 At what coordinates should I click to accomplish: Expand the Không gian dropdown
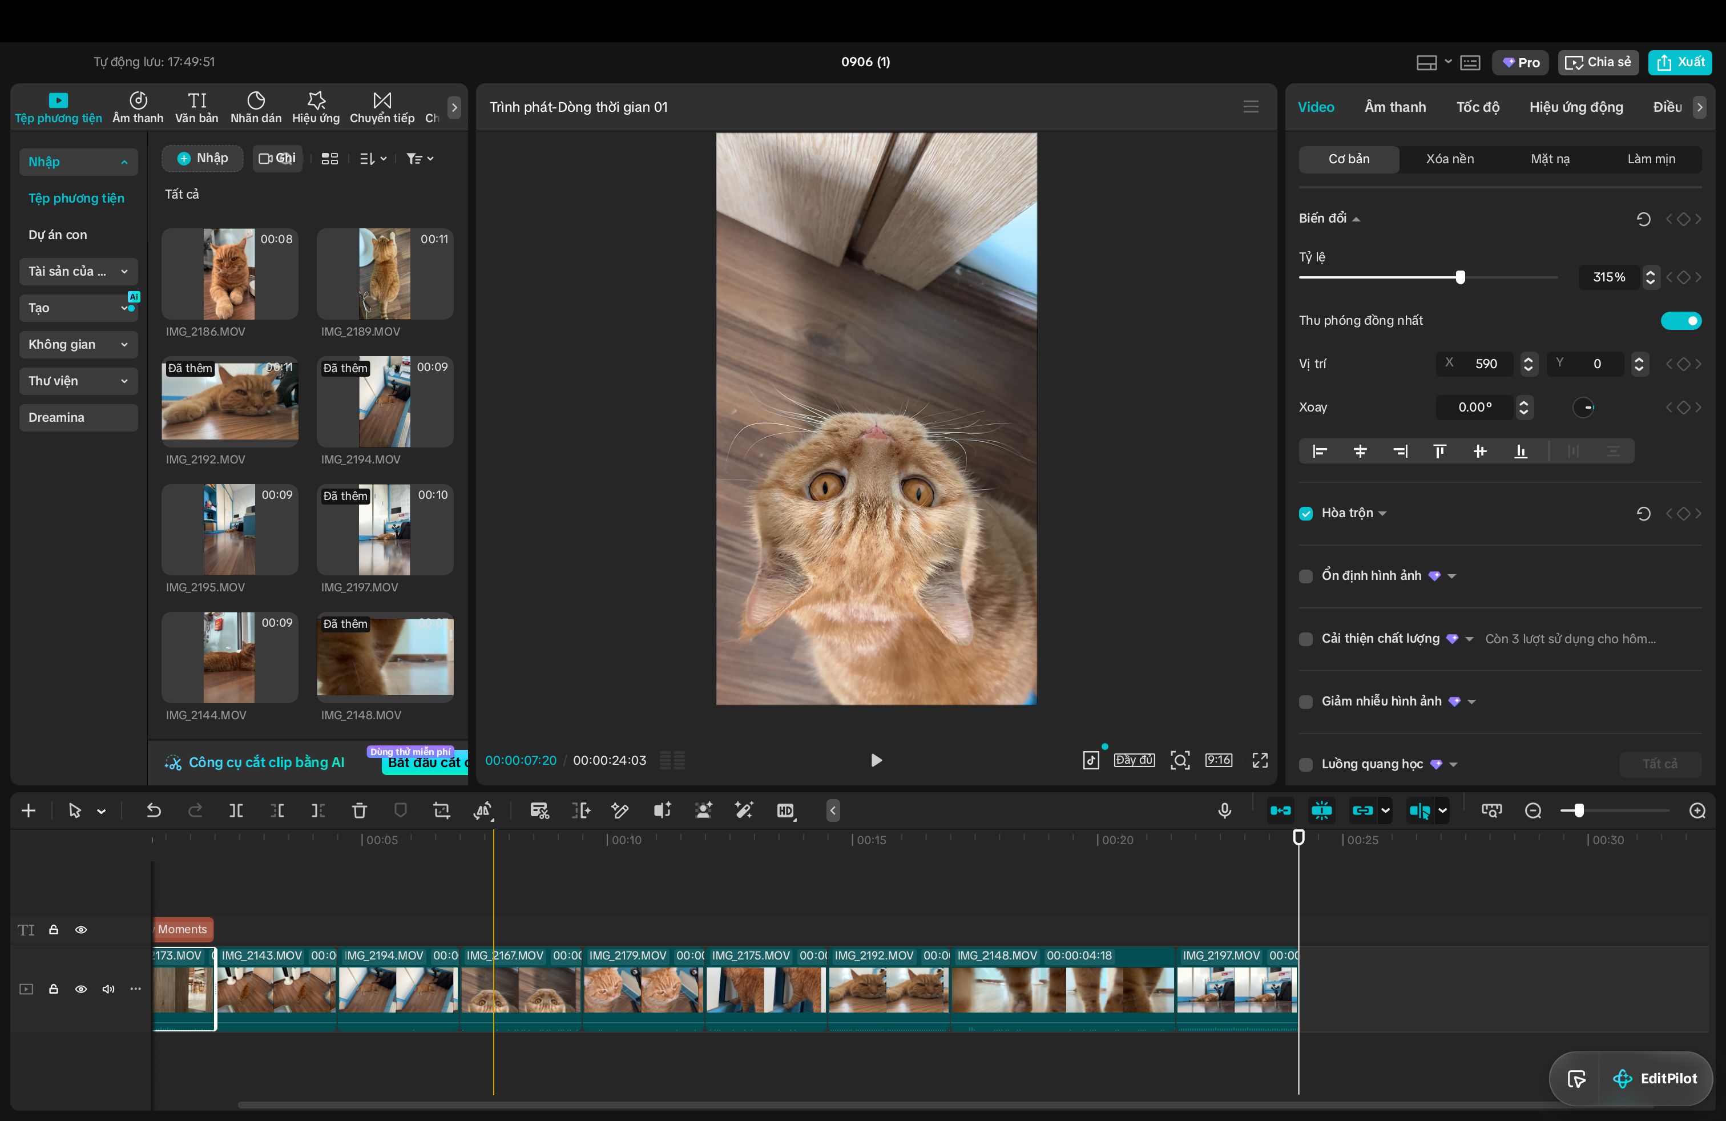pyautogui.click(x=78, y=344)
